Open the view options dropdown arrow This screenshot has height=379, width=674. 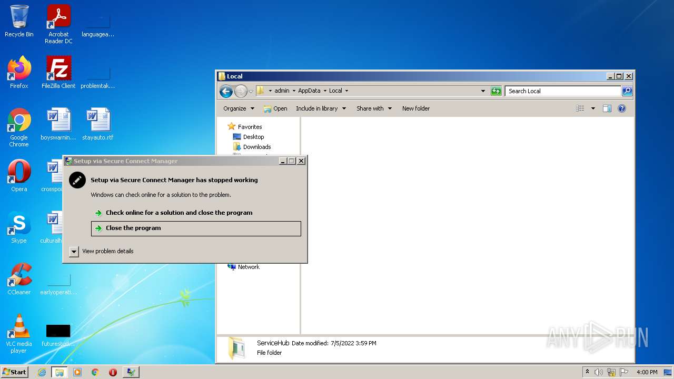coord(593,108)
